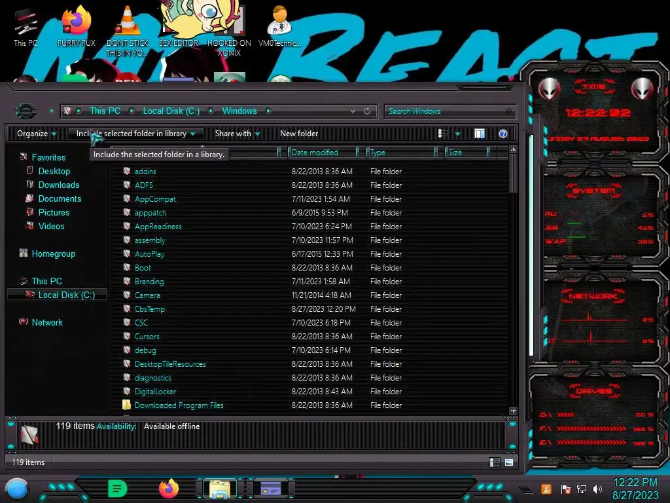The height and width of the screenshot is (503, 670).
Task: Open File Explorer taskbar button
Action: tap(220, 489)
